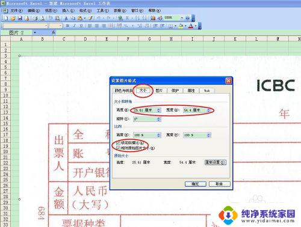This screenshot has width=301, height=227.
Task: Click the Fill Color paint bucket swatch
Action: tap(181, 26)
